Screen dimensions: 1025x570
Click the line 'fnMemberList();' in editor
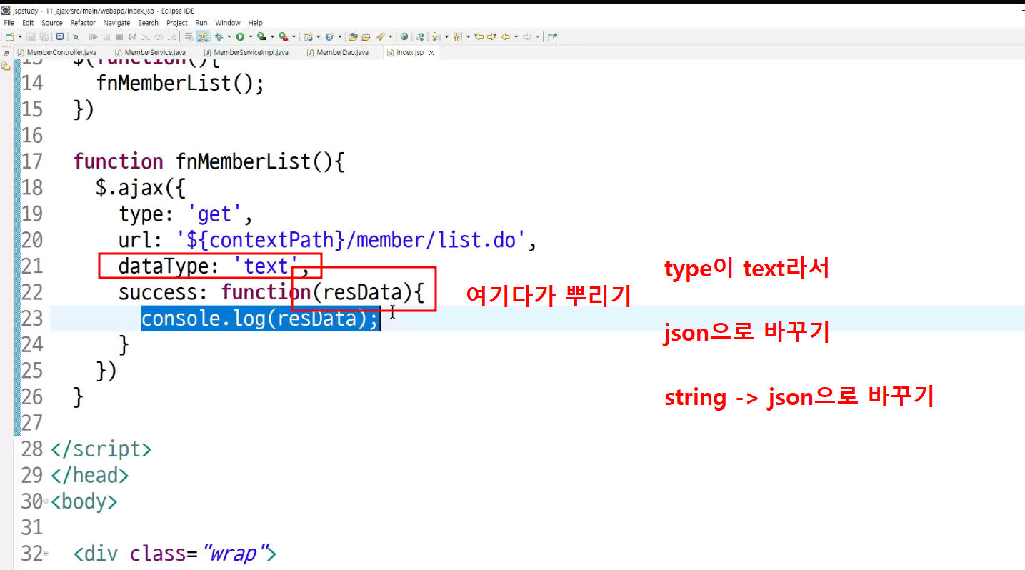[180, 83]
